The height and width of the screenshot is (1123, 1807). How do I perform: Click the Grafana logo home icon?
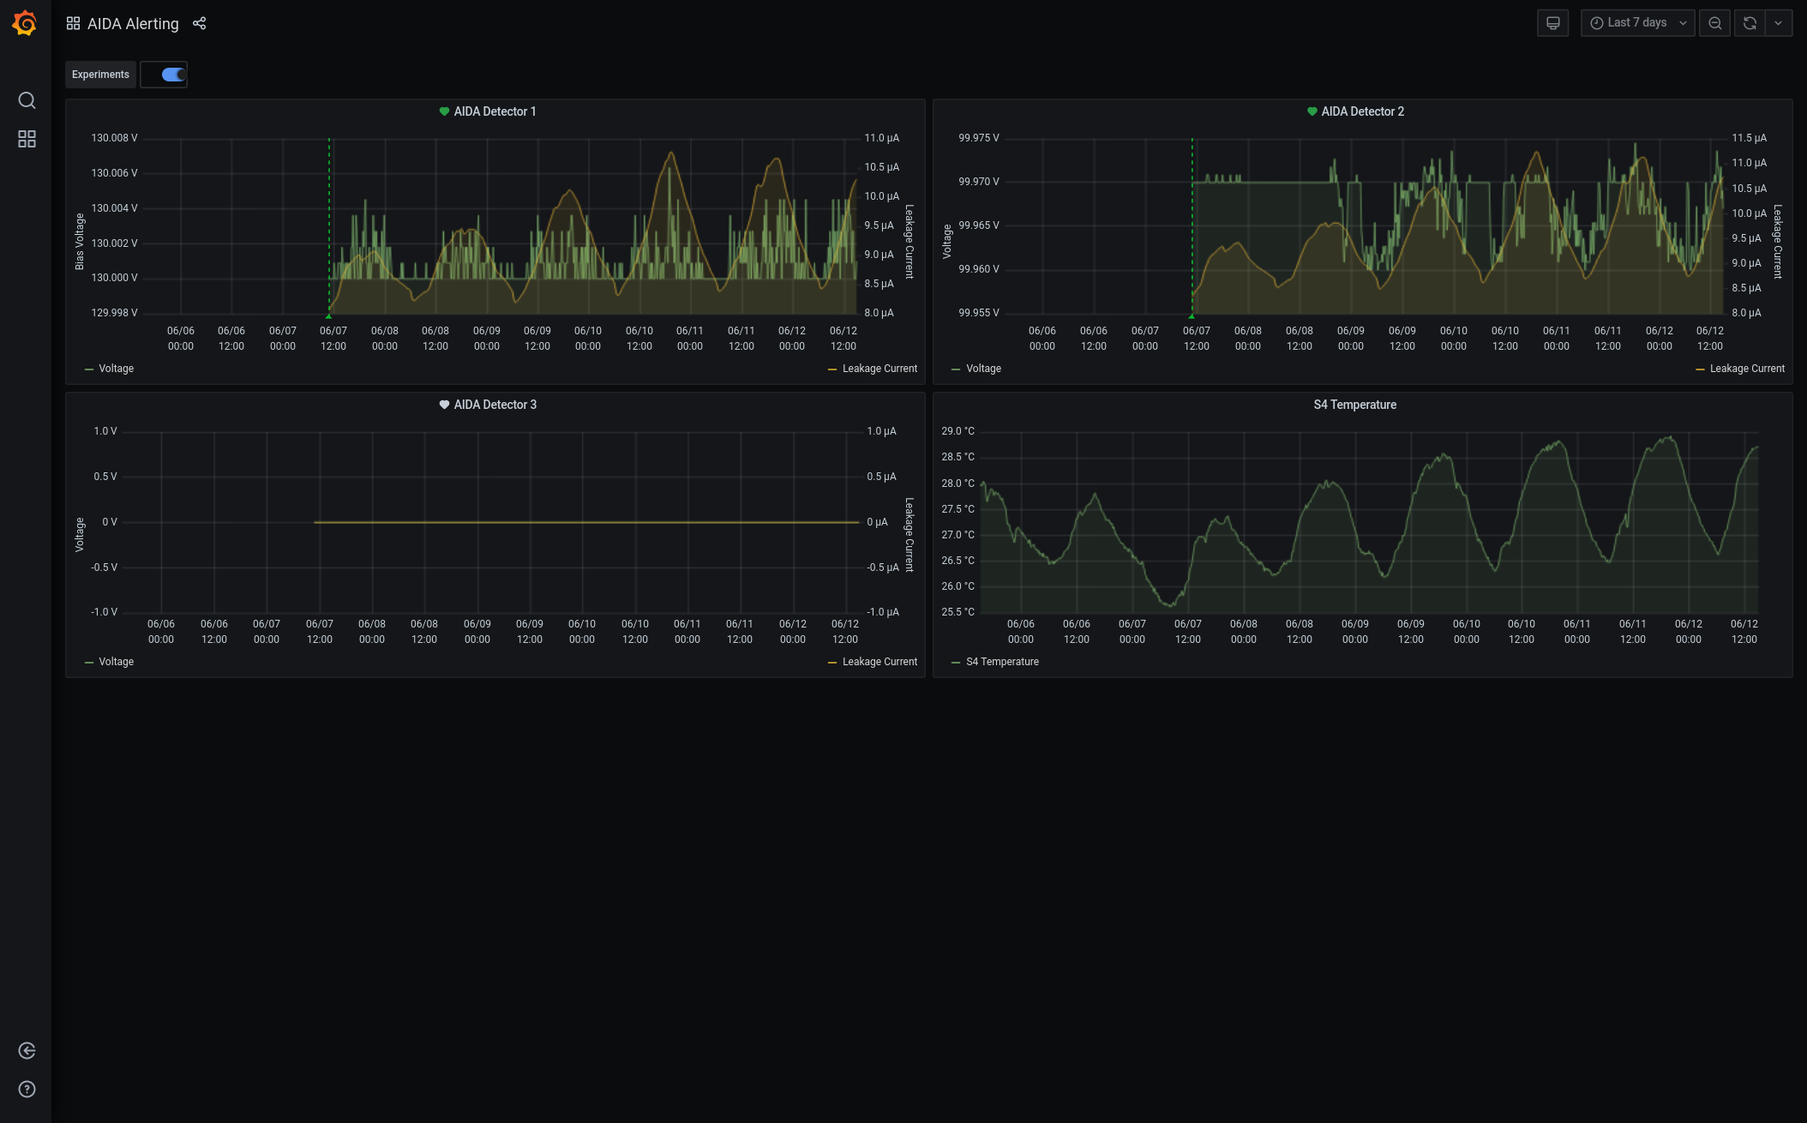tap(25, 23)
